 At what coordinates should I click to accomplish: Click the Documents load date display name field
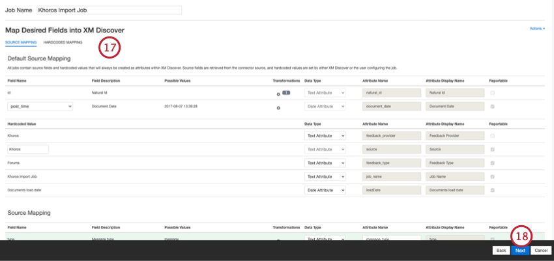(455, 190)
